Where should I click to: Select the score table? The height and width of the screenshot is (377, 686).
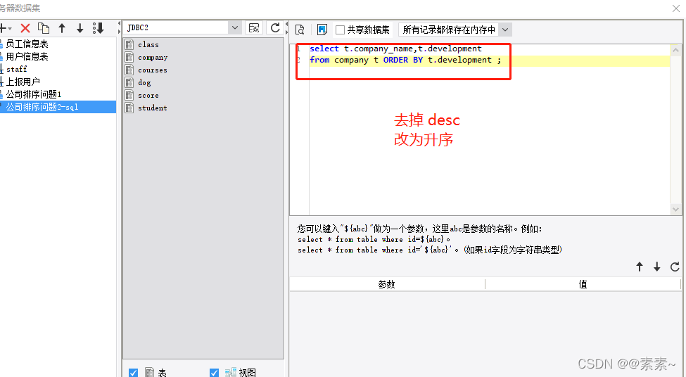148,96
